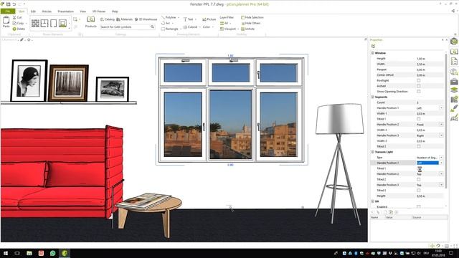This screenshot has height=258, width=459.
Task: Select the Arc drawing tool
Action: pyautogui.click(x=166, y=23)
